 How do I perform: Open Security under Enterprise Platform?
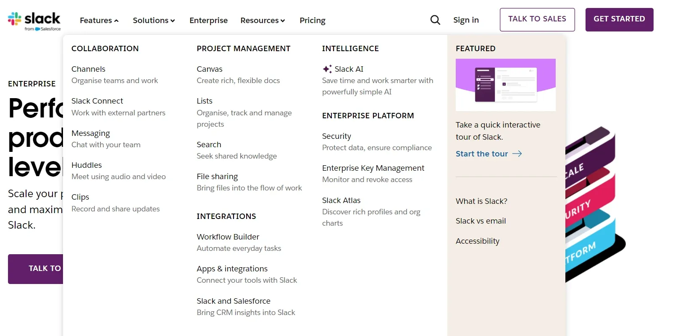click(336, 136)
